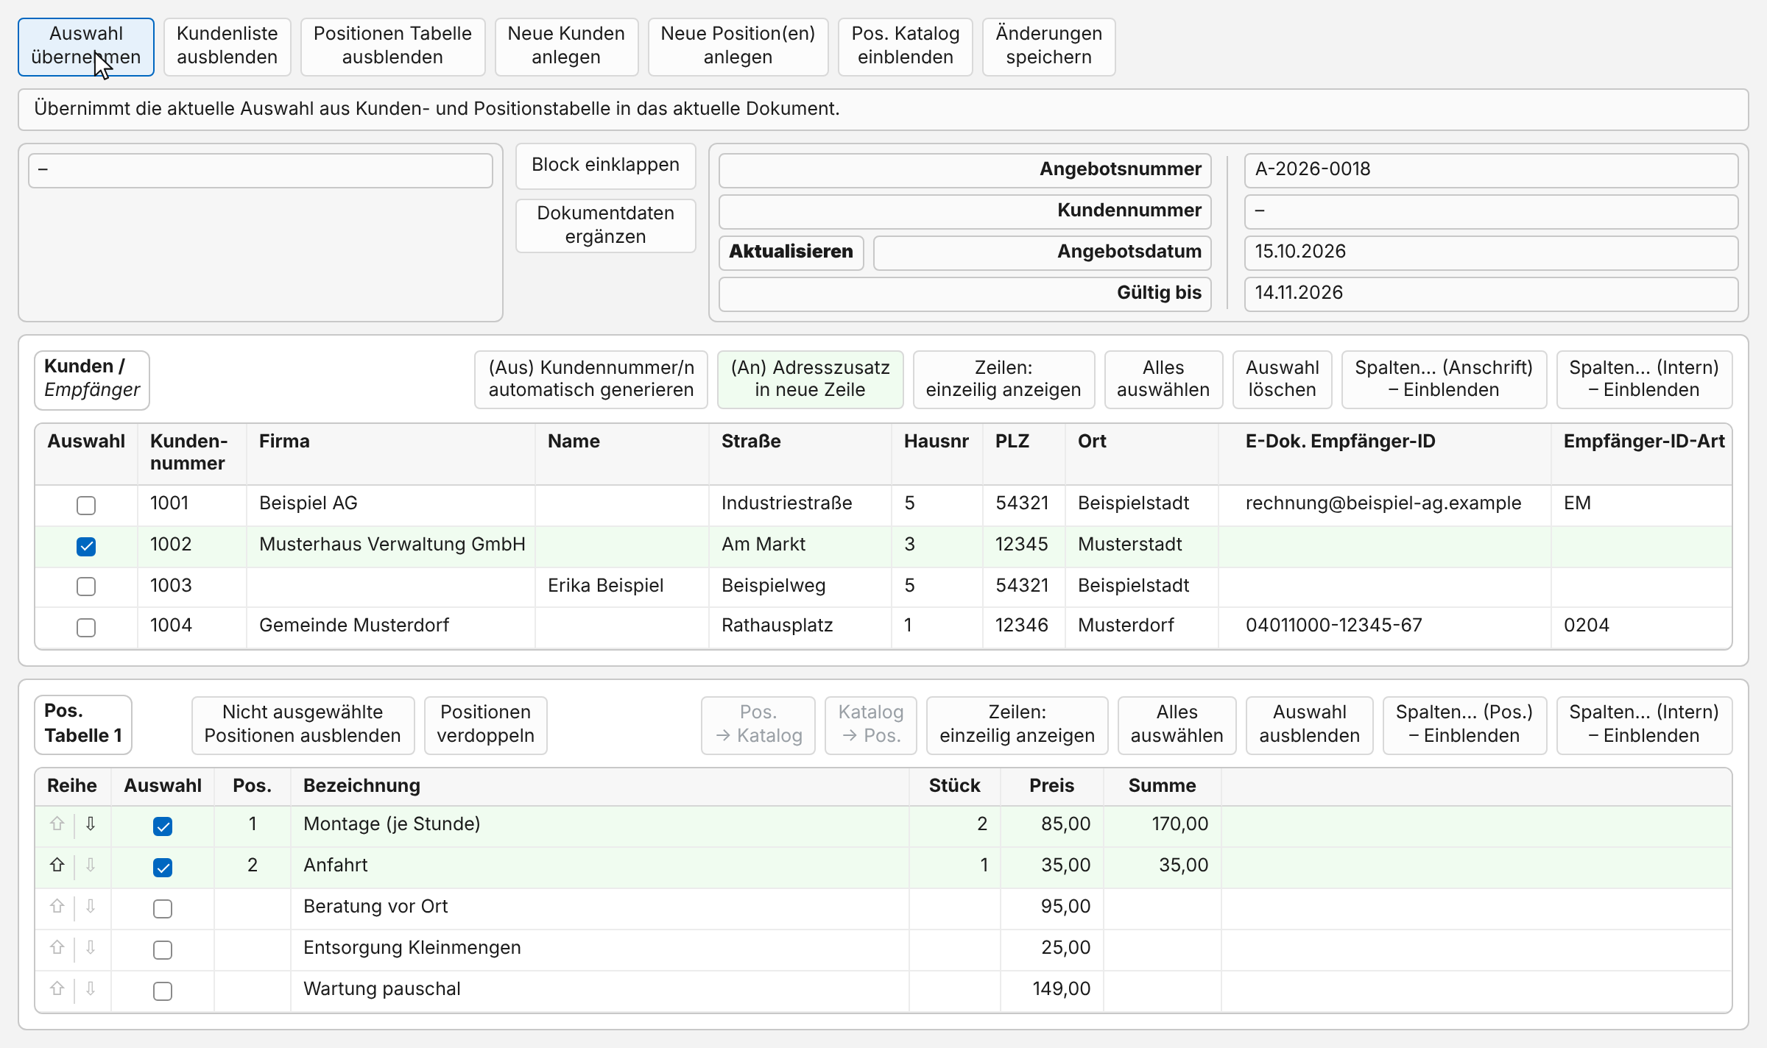Deselect the Anfahrt position checkbox
The height and width of the screenshot is (1048, 1767).
click(x=163, y=868)
